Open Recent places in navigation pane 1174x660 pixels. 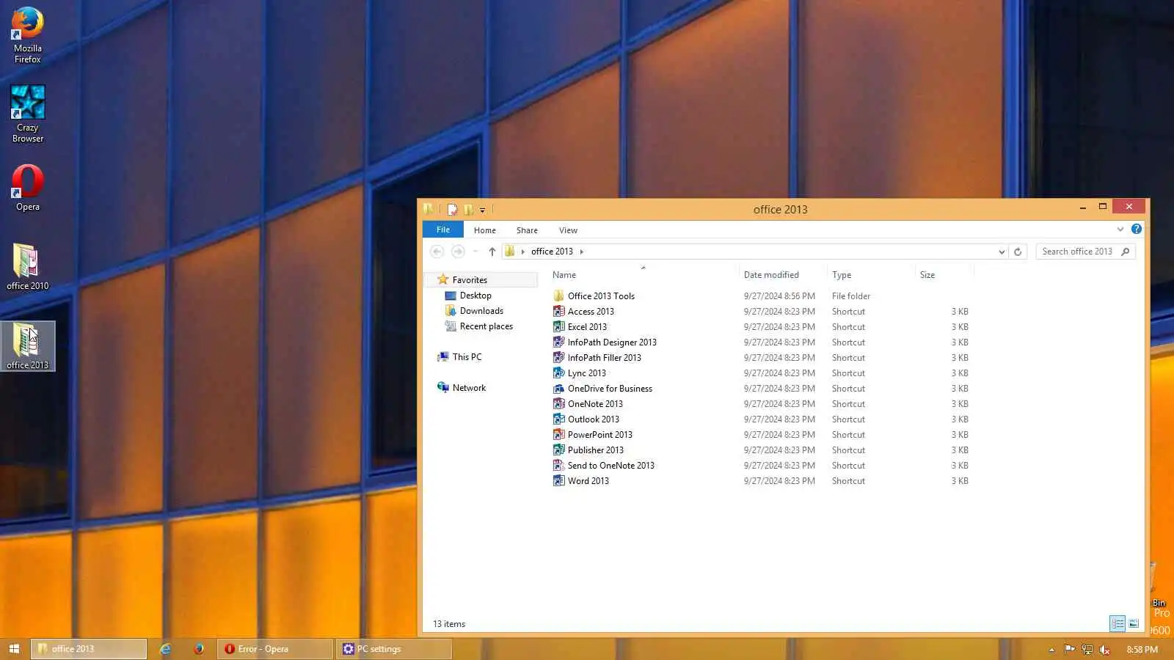click(x=486, y=326)
